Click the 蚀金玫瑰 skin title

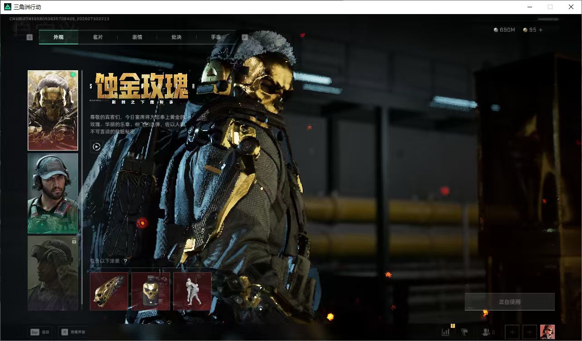click(x=142, y=86)
